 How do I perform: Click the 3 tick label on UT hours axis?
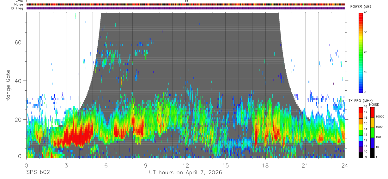coord(66,165)
